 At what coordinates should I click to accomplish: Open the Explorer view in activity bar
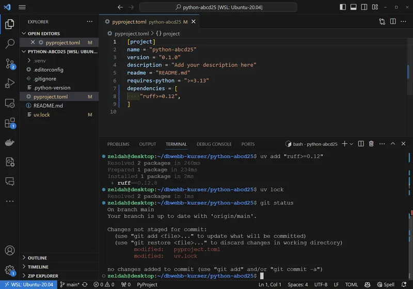[10, 24]
